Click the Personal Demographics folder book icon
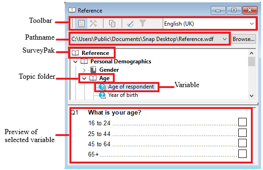263x170 pixels. (x=84, y=61)
